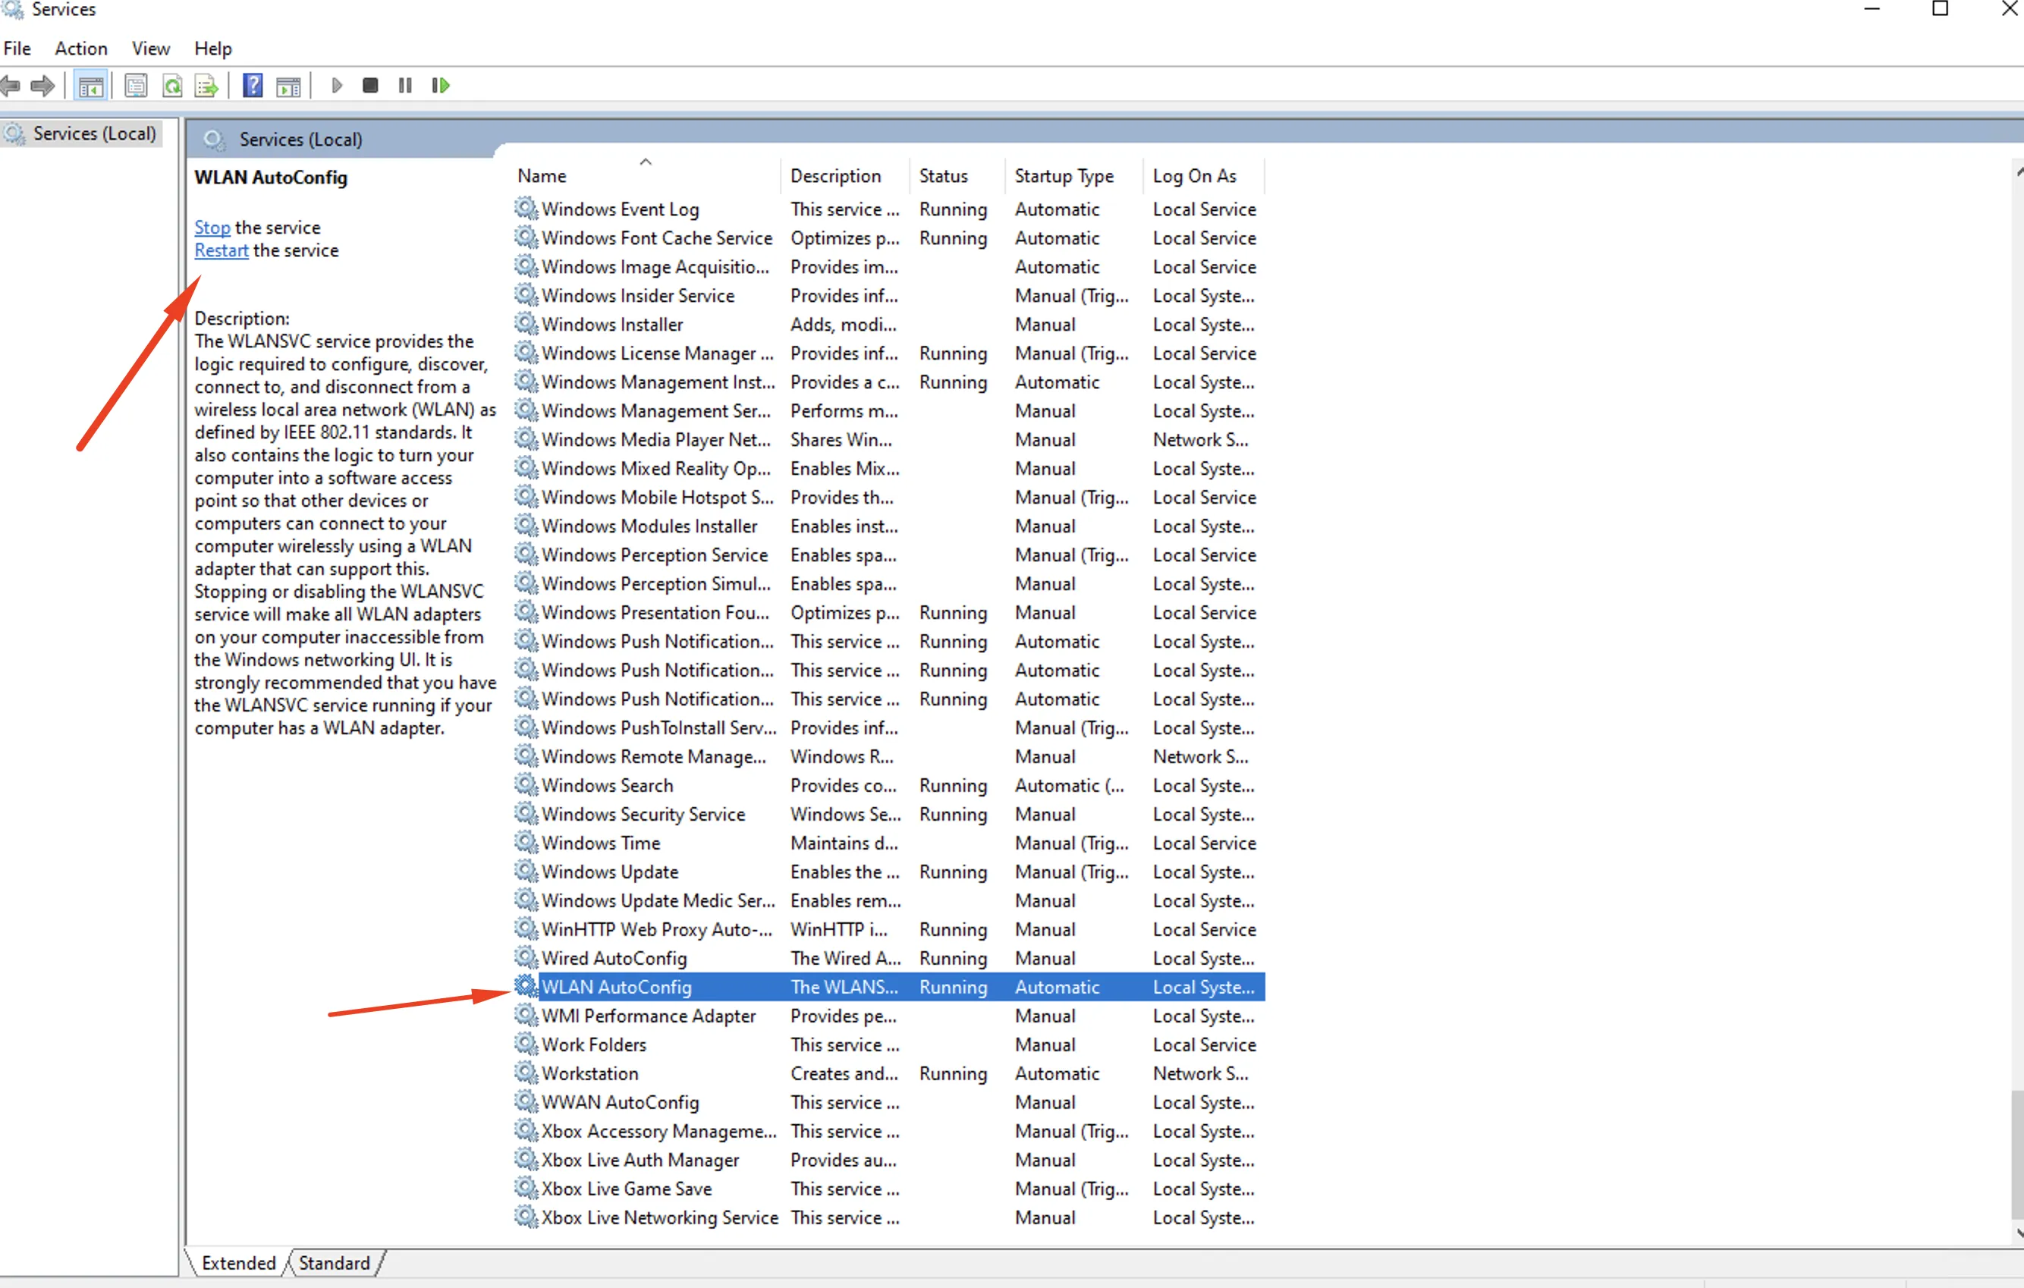Open the View menu
Viewport: 2024px width, 1288px height.
coord(150,49)
